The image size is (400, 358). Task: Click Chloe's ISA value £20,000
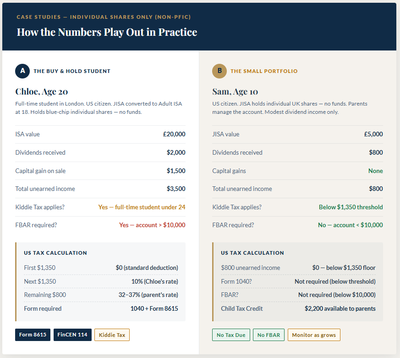174,134
